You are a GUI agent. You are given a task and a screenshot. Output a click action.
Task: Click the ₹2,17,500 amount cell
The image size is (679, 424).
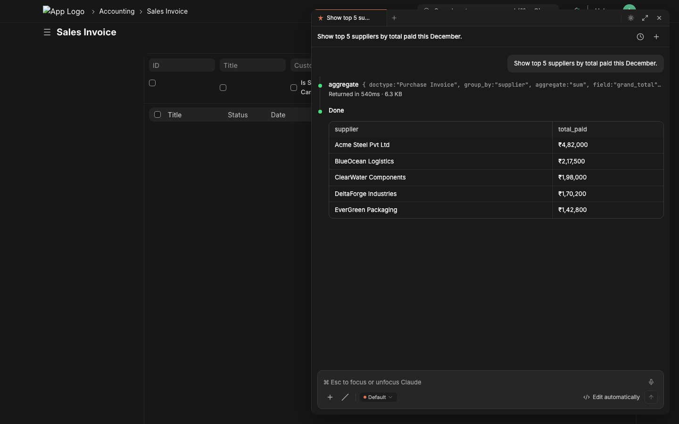click(608, 161)
